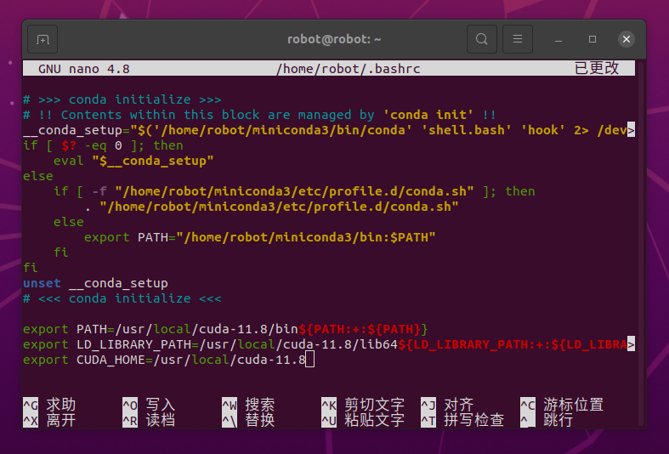This screenshot has height=454, width=669.
Task: Click the ^U 粘贴文字 paste text shortcut
Action: 363,420
